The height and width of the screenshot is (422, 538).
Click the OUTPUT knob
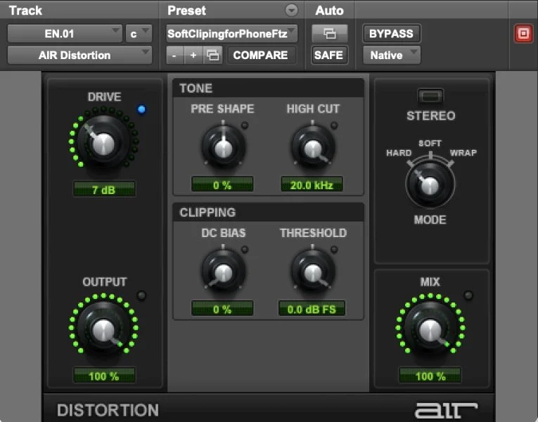pyautogui.click(x=103, y=329)
